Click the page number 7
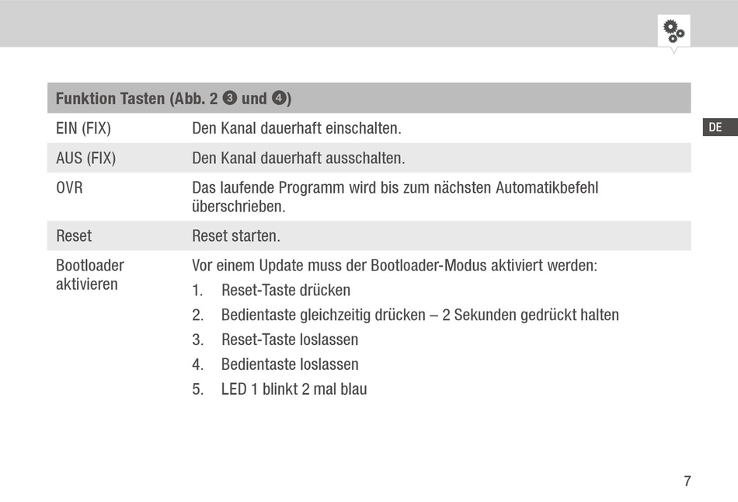Image resolution: width=738 pixels, height=502 pixels. (x=688, y=481)
